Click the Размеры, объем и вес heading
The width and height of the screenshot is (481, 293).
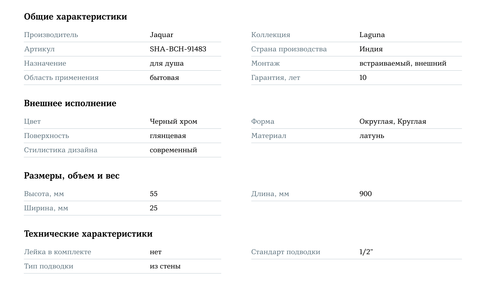coord(72,176)
